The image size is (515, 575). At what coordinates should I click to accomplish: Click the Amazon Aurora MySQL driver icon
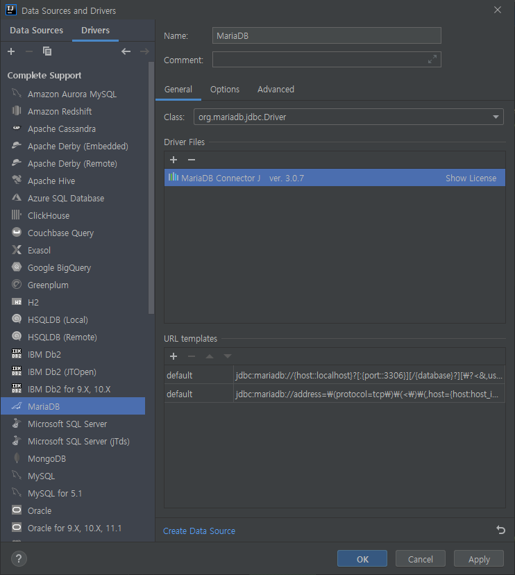[17, 94]
